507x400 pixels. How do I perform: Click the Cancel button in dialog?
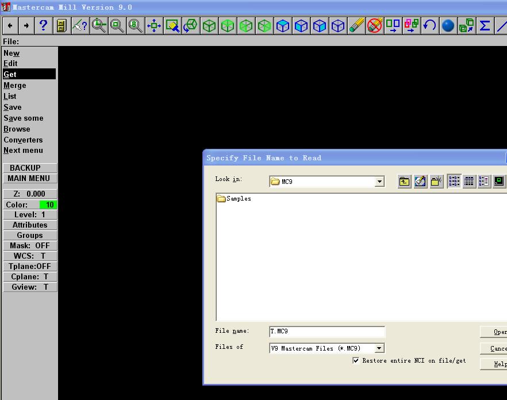494,348
